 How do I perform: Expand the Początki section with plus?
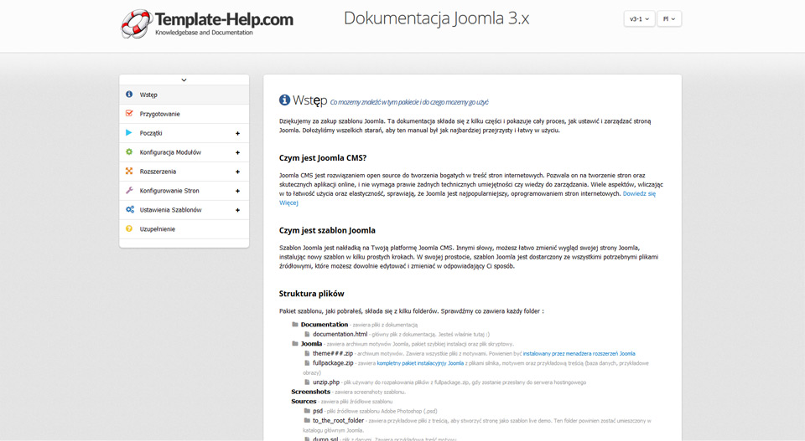[x=237, y=133]
